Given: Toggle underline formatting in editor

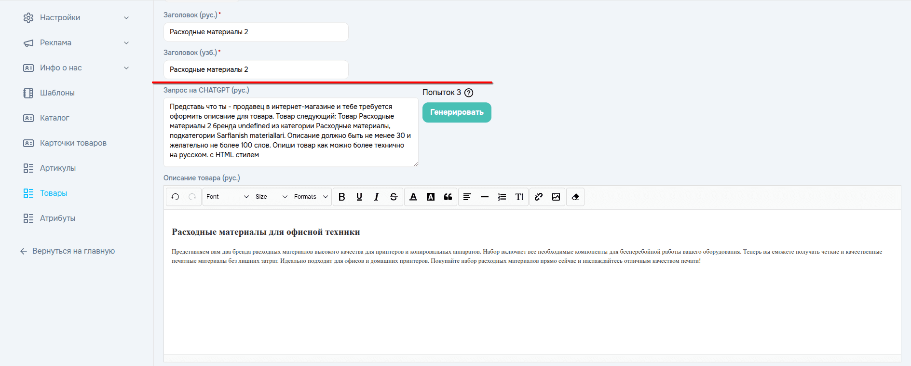Looking at the screenshot, I should pyautogui.click(x=359, y=197).
